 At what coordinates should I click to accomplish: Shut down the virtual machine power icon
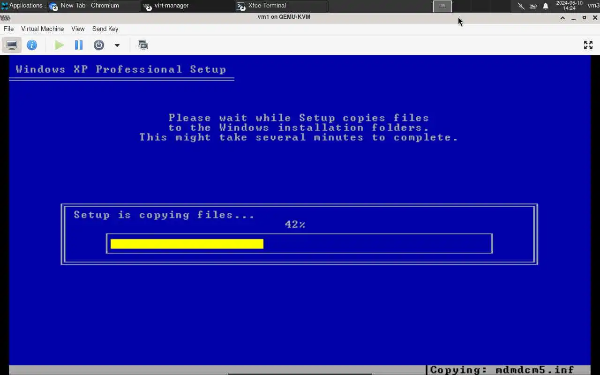click(x=98, y=45)
